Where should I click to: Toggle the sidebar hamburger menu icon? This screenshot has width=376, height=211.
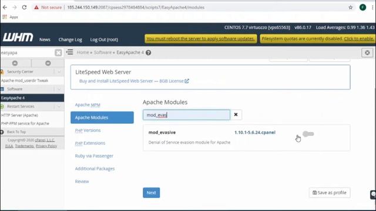[x=70, y=52]
